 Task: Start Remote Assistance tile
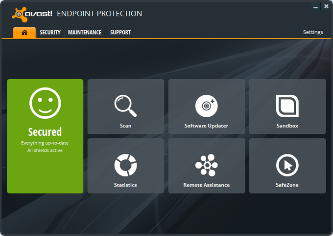[207, 166]
